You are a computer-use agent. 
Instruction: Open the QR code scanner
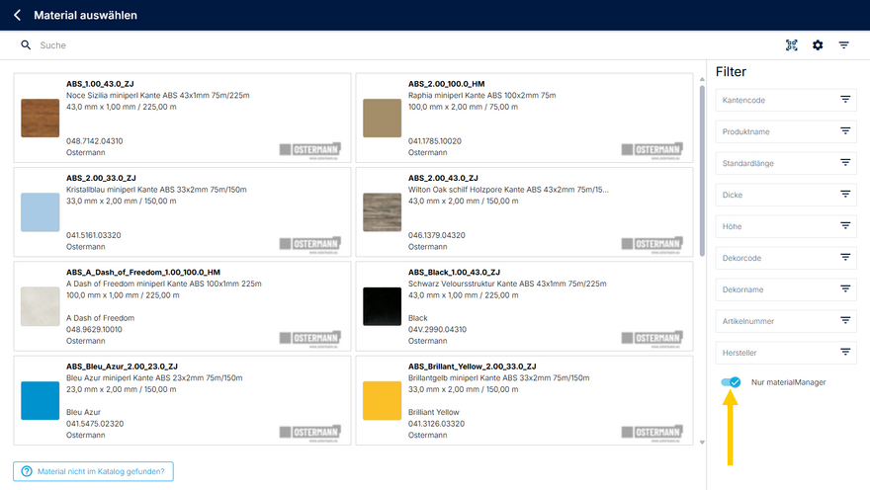pyautogui.click(x=792, y=44)
